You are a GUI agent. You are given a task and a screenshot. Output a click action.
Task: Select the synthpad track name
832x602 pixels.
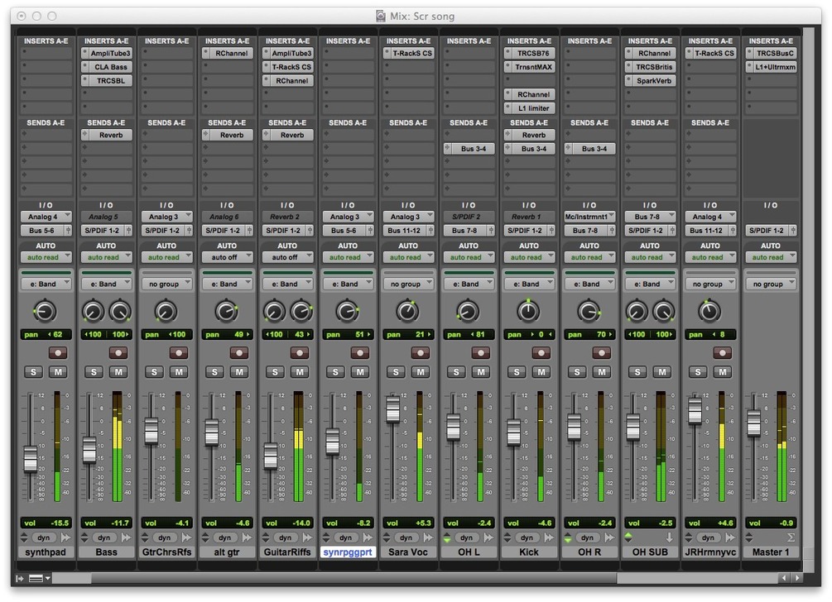pyautogui.click(x=46, y=552)
